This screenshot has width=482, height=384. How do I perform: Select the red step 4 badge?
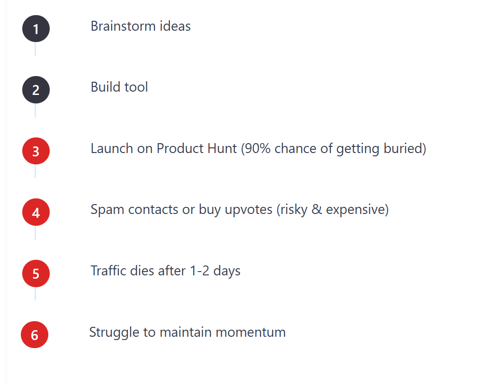coord(36,213)
